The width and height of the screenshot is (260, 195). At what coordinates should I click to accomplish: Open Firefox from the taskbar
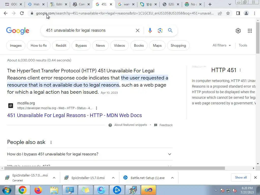38,190
